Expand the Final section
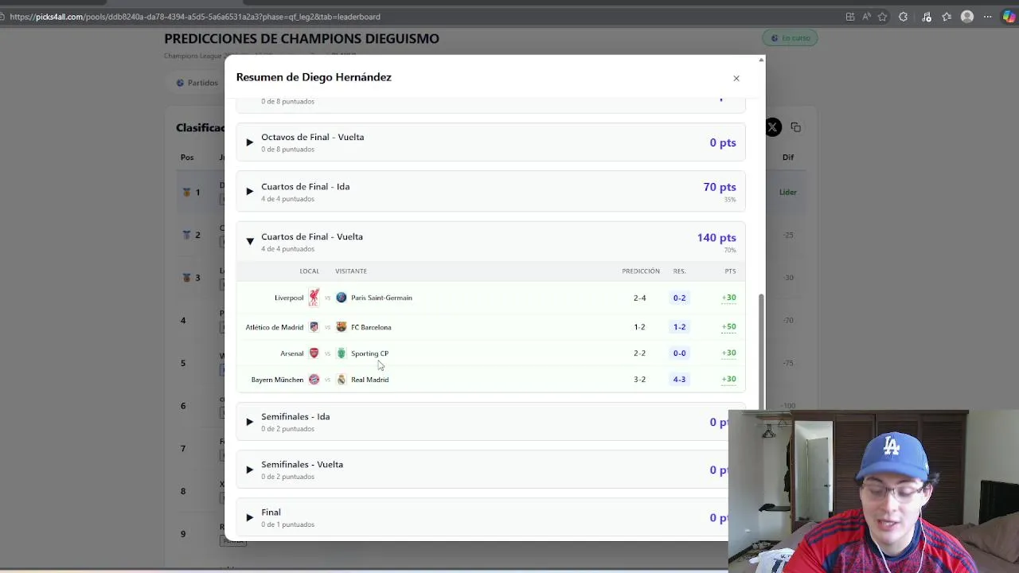 tap(490, 517)
